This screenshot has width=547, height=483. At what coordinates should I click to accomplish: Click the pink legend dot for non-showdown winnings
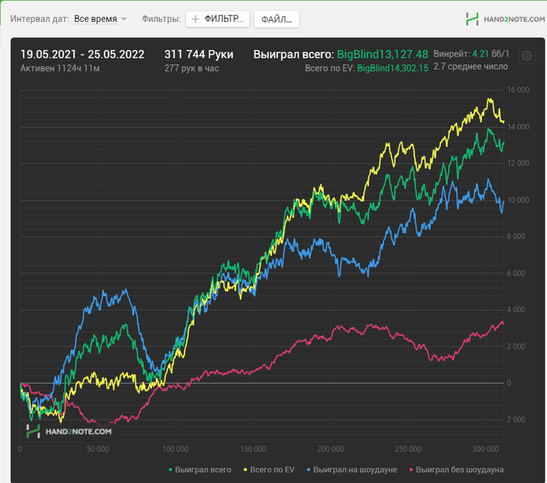[411, 470]
